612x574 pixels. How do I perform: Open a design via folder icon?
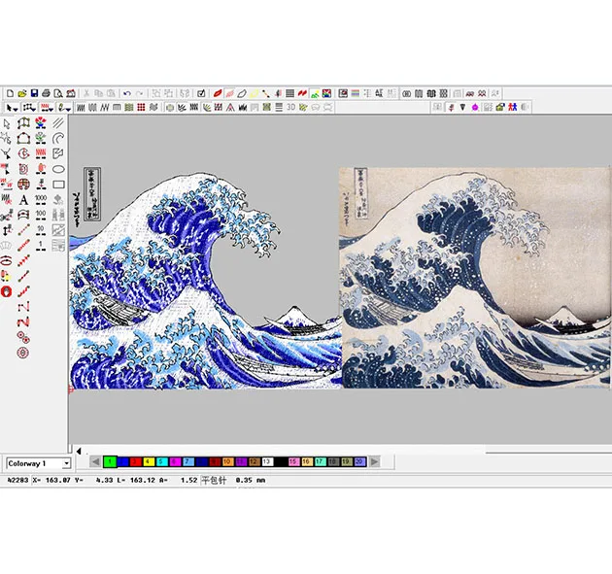click(22, 93)
